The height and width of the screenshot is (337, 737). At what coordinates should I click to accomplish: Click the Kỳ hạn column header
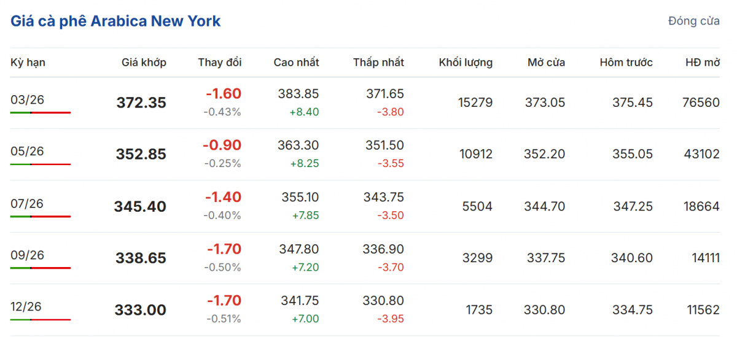[28, 63]
